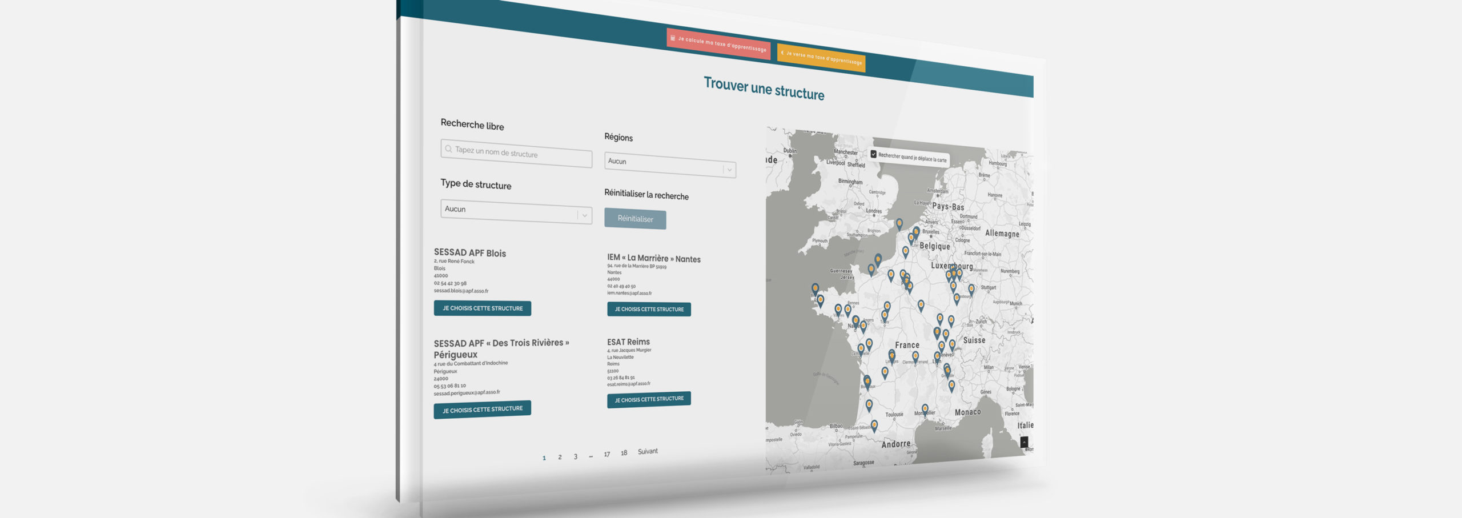Select the map pin near Bordeaux

[867, 381]
